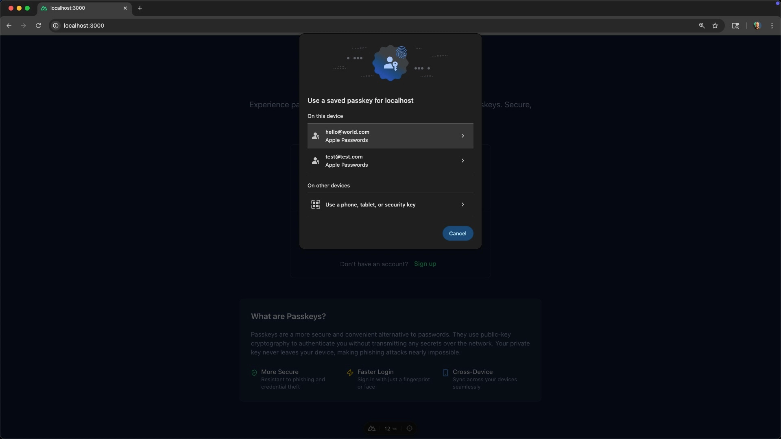Open a new tab with the plus icon
The height and width of the screenshot is (439, 781).
point(140,8)
